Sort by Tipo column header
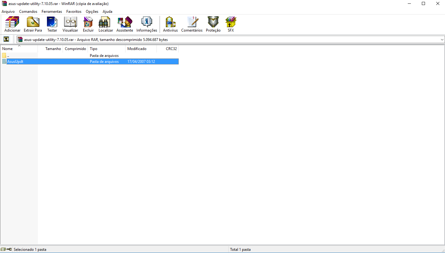This screenshot has height=253, width=445. click(107, 49)
